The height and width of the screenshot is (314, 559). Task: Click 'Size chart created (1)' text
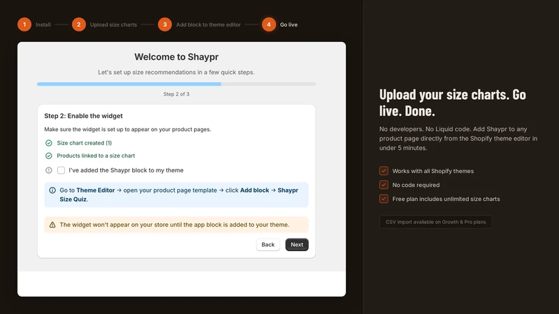[x=84, y=143]
